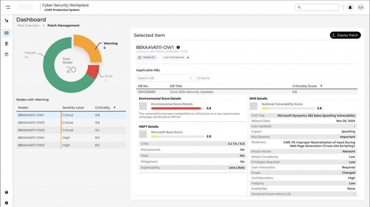Go to Risk Overview breadcrumb
Viewport: 370px width, 207px height.
tap(29, 26)
